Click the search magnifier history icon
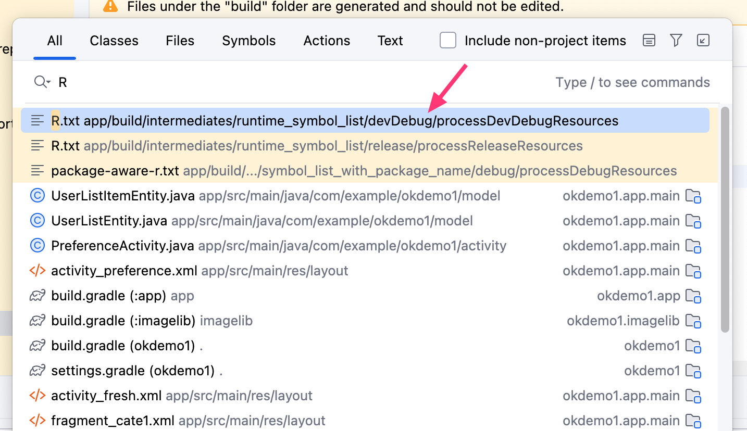 tap(42, 82)
